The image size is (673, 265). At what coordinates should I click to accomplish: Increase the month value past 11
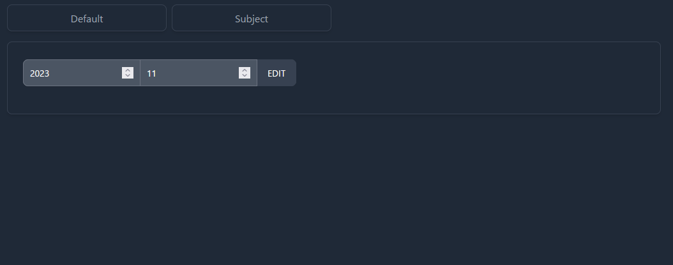245,70
